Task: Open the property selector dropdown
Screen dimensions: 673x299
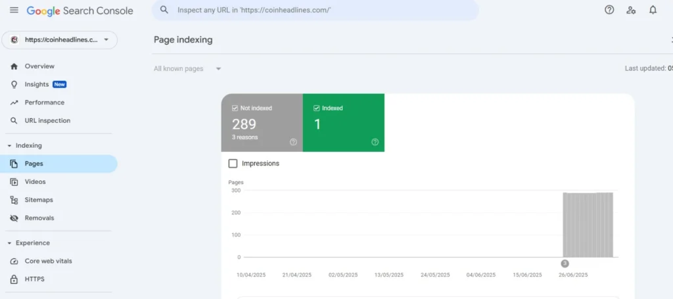Action: 60,40
